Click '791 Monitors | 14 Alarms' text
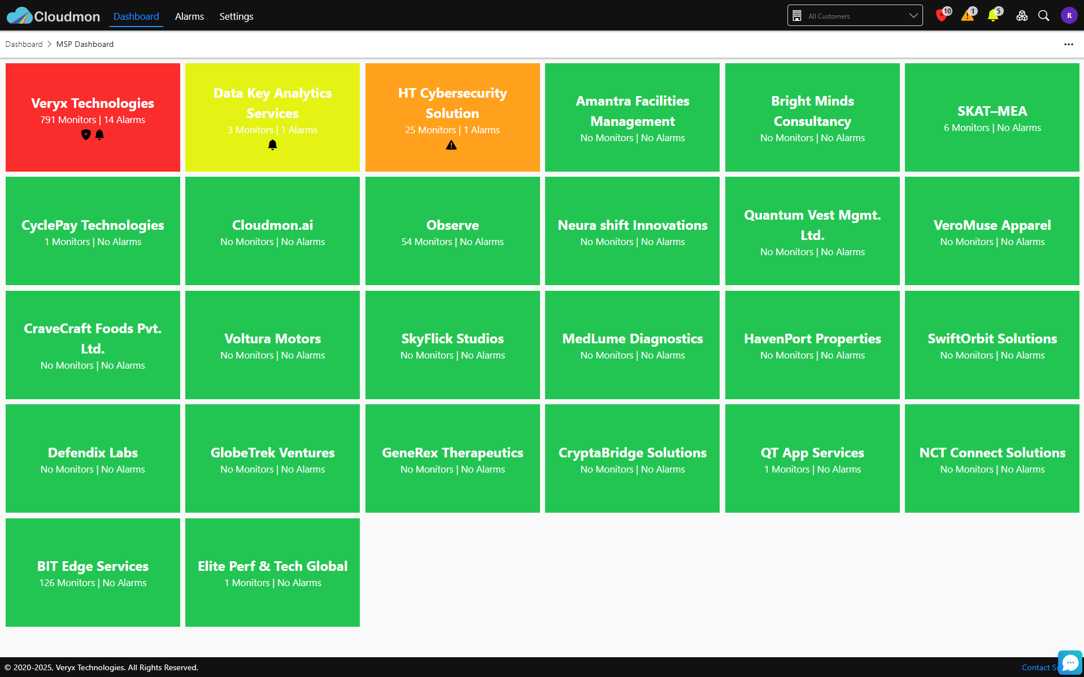This screenshot has width=1084, height=677. tap(93, 120)
